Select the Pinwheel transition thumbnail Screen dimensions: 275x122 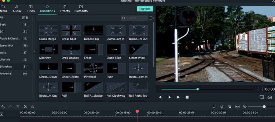pos(94,68)
